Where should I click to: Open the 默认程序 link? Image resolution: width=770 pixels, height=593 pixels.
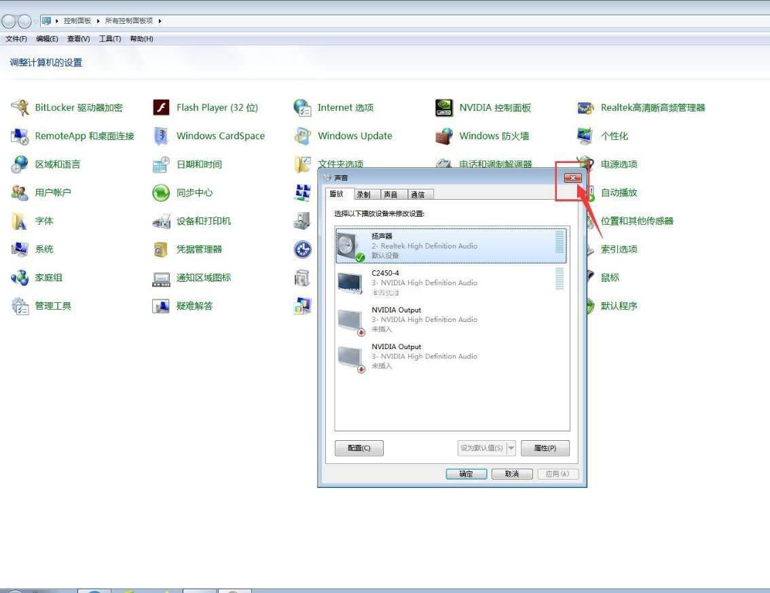[619, 306]
